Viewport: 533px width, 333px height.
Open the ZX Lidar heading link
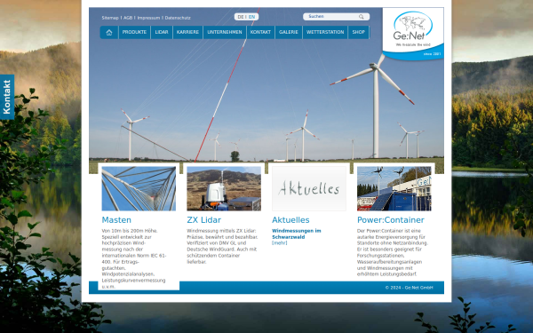[204, 220]
